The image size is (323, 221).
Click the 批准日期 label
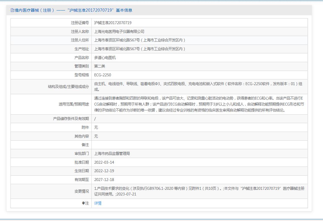point(82,162)
